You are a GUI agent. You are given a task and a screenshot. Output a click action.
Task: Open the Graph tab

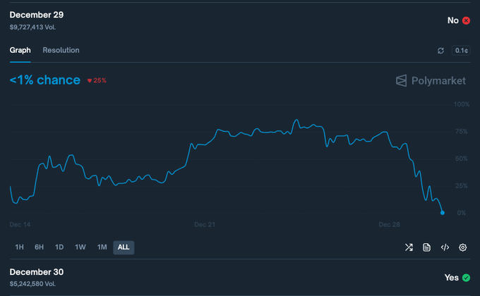pos(20,50)
